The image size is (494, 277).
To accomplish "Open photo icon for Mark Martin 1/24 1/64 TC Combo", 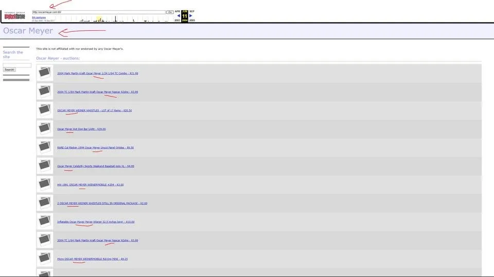I will [x=44, y=72].
